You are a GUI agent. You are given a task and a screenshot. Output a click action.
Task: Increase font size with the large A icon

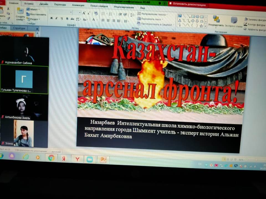(x=84, y=13)
